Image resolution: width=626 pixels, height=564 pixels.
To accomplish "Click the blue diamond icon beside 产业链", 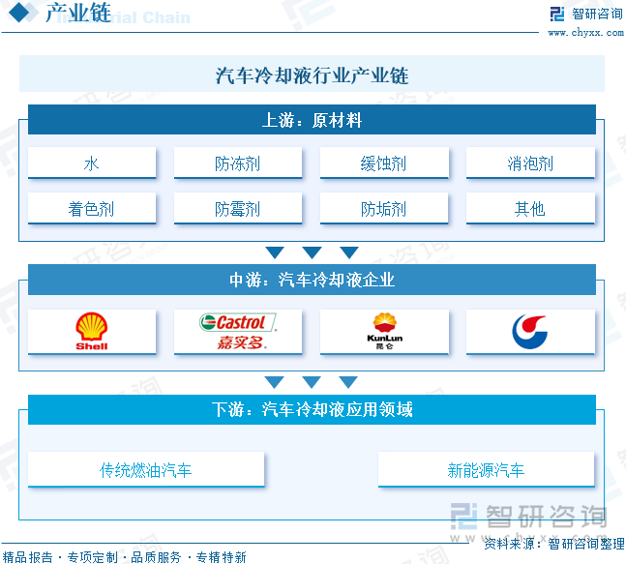I will [x=18, y=13].
